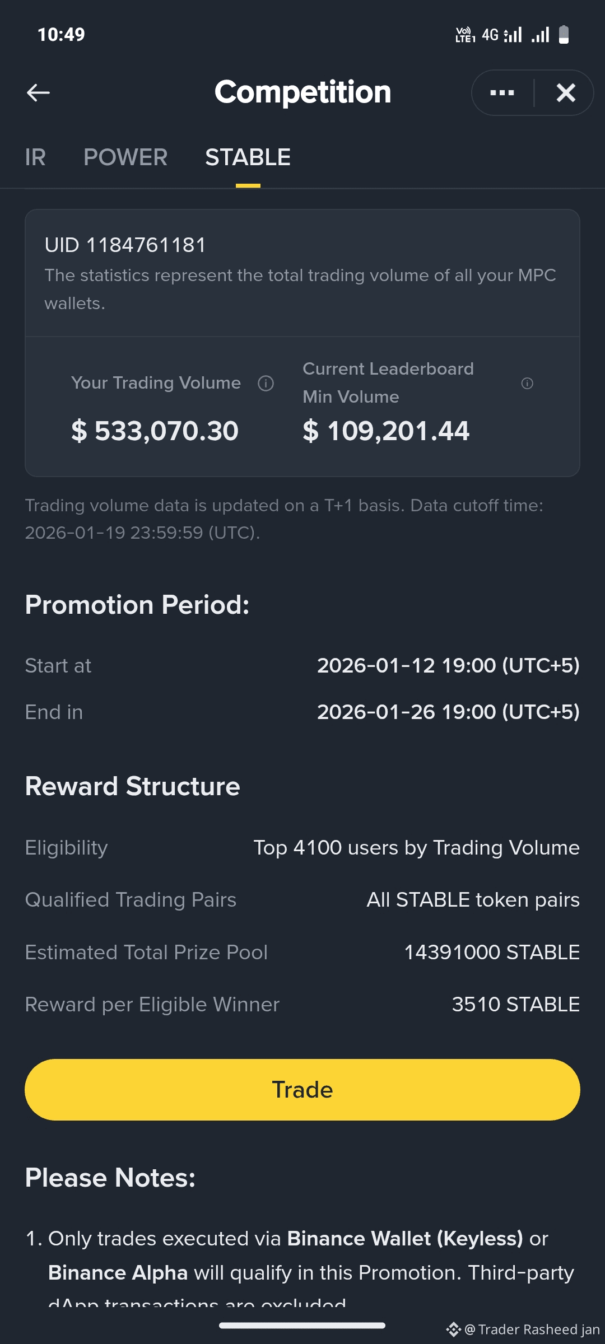Tap the Binance Alpha bold text
Image resolution: width=605 pixels, height=1344 pixels.
coord(118,1273)
